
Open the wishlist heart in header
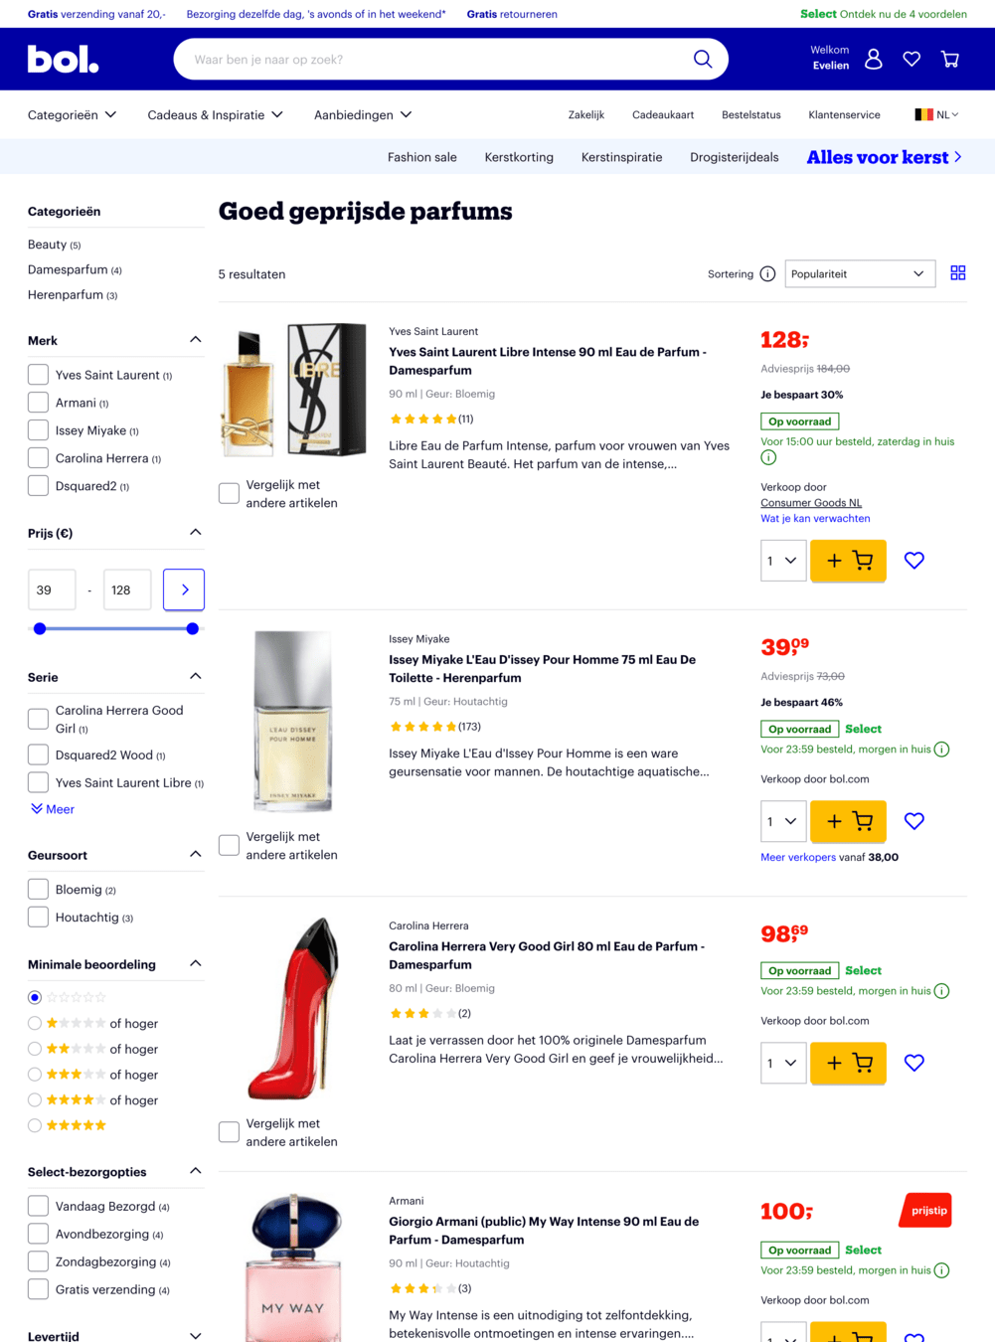[912, 59]
